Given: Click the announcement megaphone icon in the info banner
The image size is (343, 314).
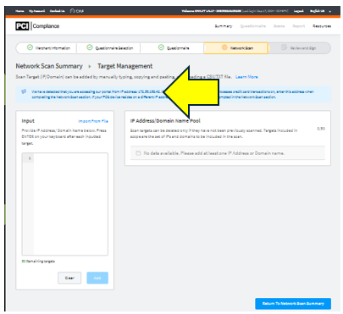Looking at the screenshot, I should pyautogui.click(x=24, y=91).
